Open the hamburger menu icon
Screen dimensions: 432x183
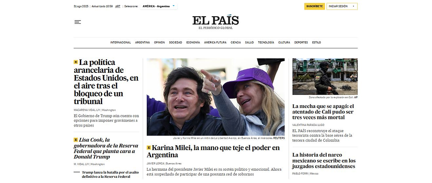78,22
